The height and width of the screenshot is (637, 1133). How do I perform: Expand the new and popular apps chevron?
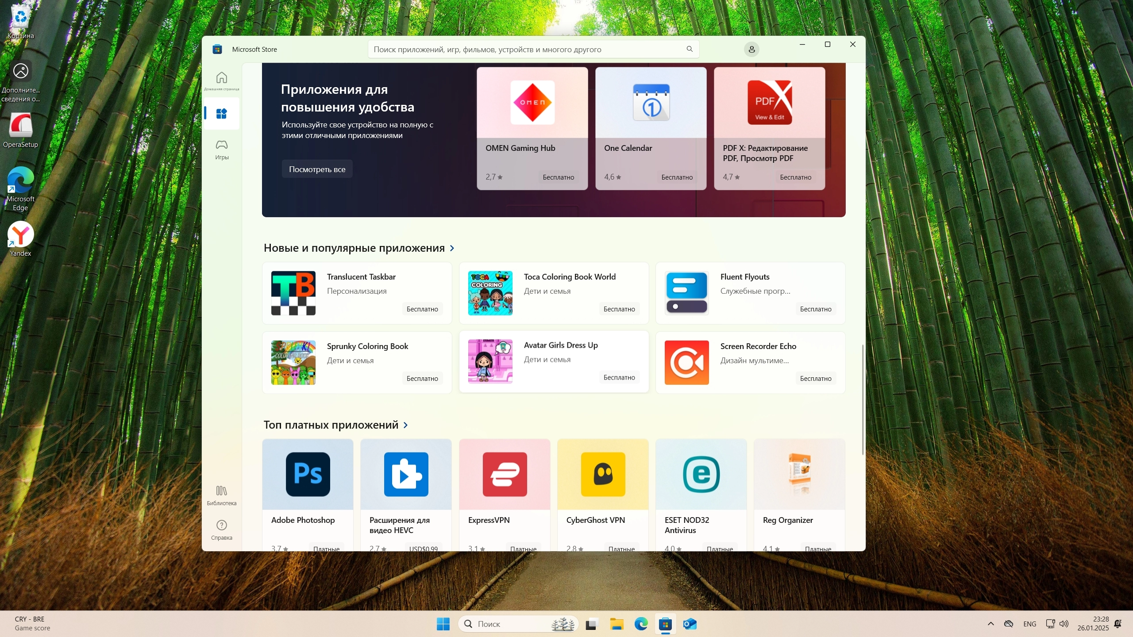[452, 248]
